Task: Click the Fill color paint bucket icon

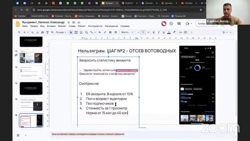Action: pos(100,33)
